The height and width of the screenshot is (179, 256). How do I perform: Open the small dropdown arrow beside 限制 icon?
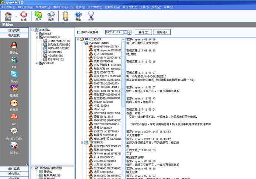tap(16, 16)
